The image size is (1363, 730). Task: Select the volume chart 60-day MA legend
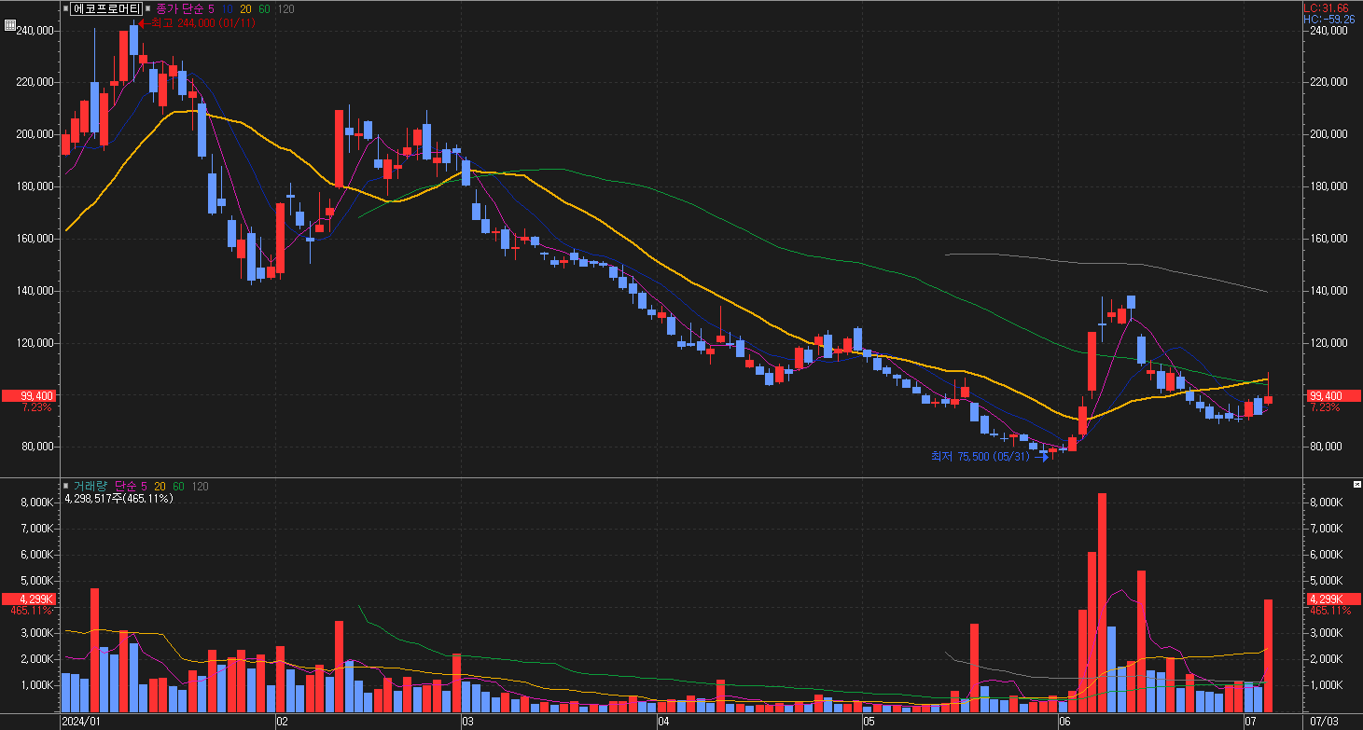point(178,486)
